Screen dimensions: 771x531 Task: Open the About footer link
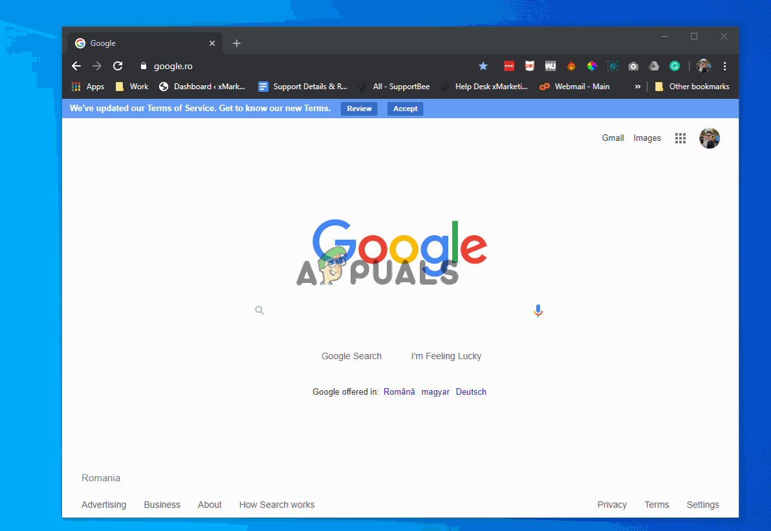click(x=210, y=505)
